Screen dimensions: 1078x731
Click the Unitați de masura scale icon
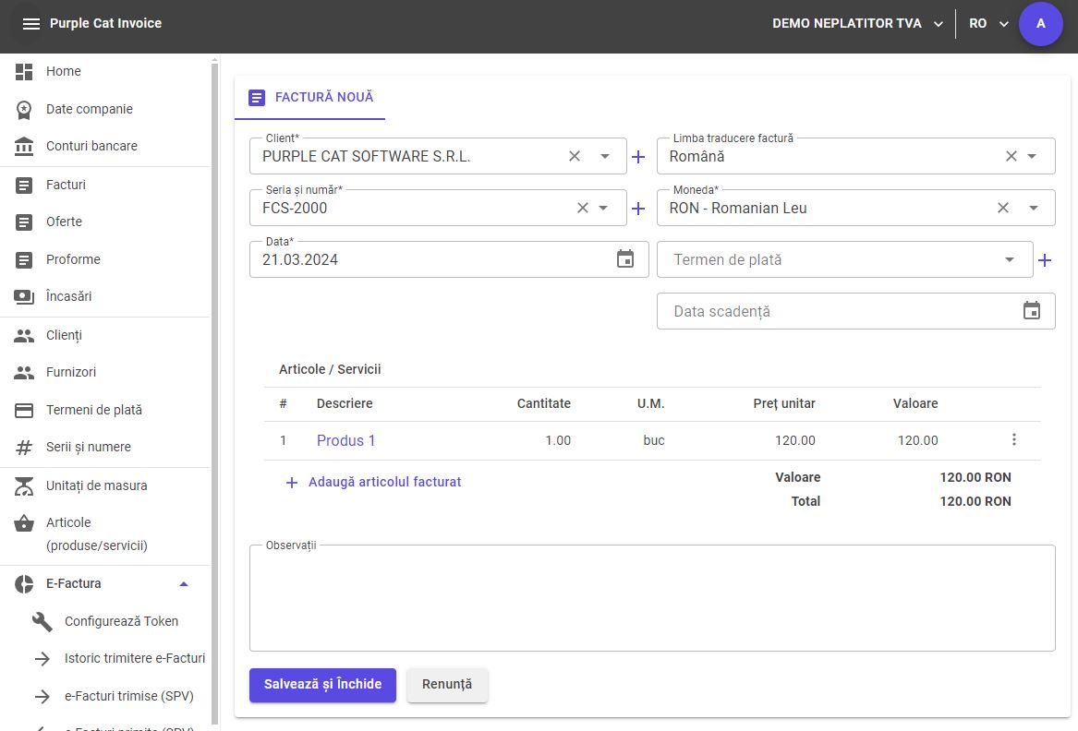point(24,485)
